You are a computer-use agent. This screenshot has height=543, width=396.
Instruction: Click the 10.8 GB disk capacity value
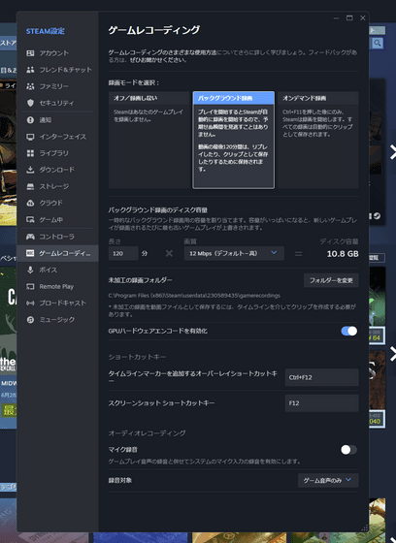(x=343, y=254)
